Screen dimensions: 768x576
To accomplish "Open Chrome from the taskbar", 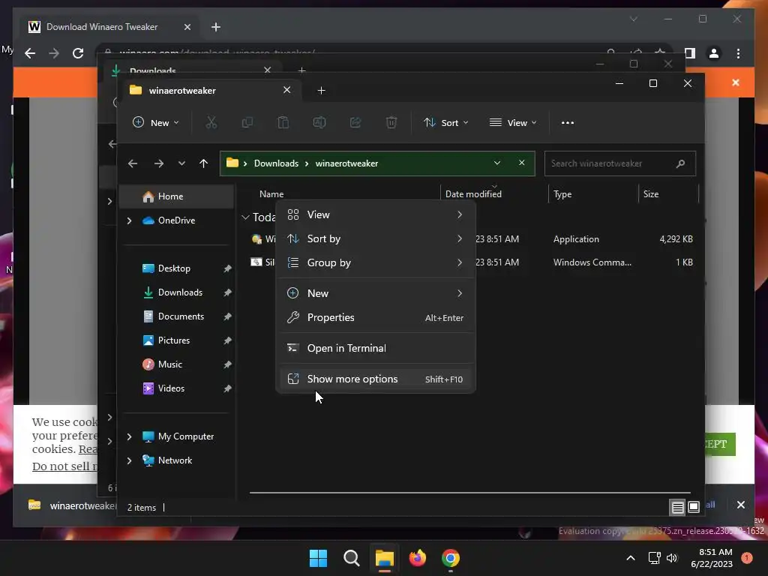I will 451,558.
